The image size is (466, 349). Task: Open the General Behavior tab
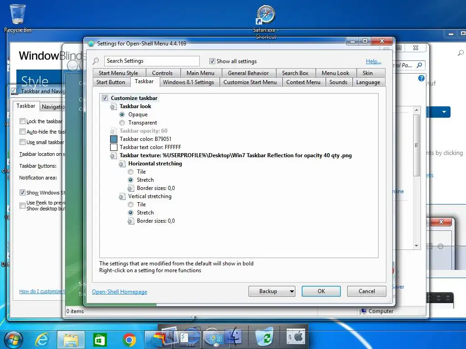click(x=248, y=73)
